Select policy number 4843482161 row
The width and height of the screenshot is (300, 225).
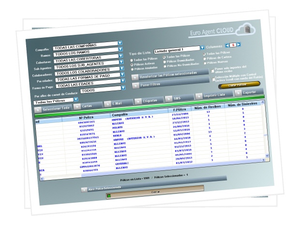pos(87,122)
